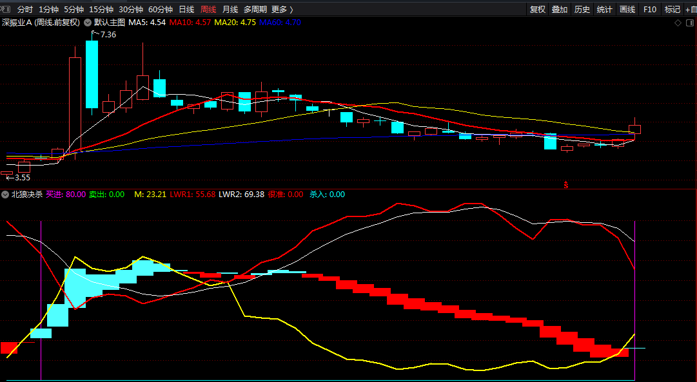Select the 5分钟 period tab
The height and width of the screenshot is (382, 697).
(x=74, y=9)
